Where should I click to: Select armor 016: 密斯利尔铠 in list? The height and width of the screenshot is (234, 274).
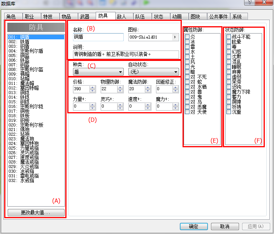pyautogui.click(x=36, y=106)
